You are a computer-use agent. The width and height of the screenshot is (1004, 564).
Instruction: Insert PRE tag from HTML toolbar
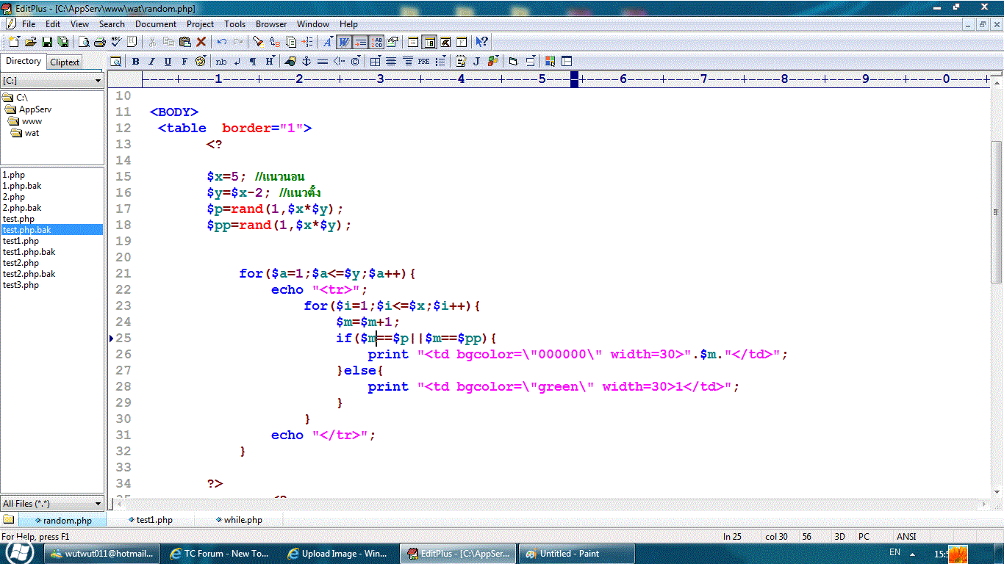pyautogui.click(x=423, y=62)
